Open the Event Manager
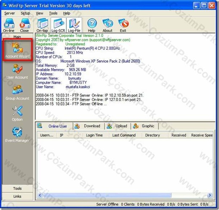 coord(17,135)
